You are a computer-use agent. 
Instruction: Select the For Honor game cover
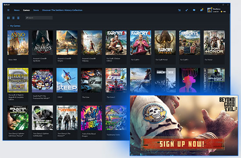[x=214, y=43]
